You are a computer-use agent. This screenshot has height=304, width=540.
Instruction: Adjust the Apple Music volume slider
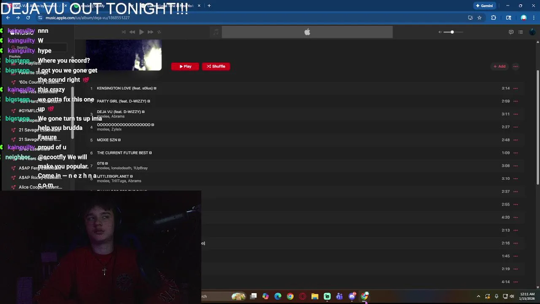coord(454,32)
